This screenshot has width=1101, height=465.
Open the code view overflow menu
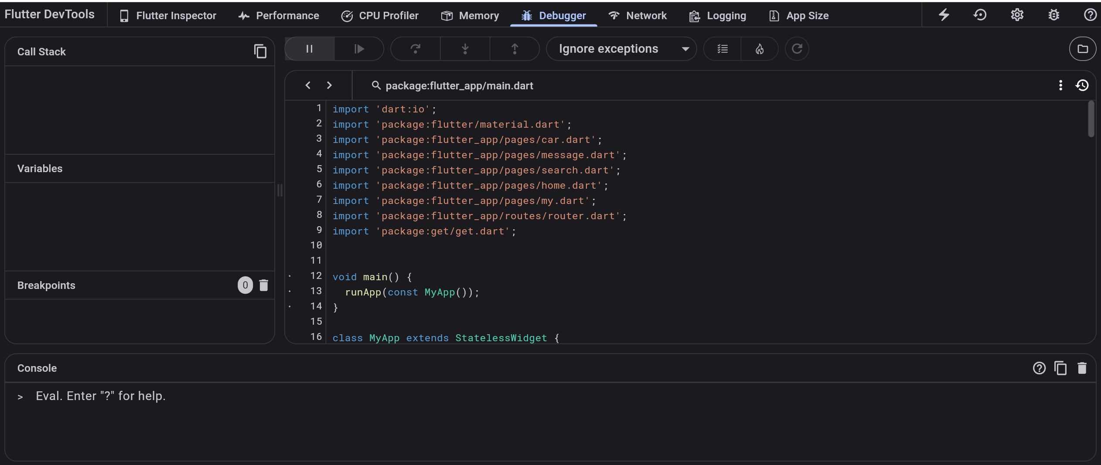(1060, 85)
